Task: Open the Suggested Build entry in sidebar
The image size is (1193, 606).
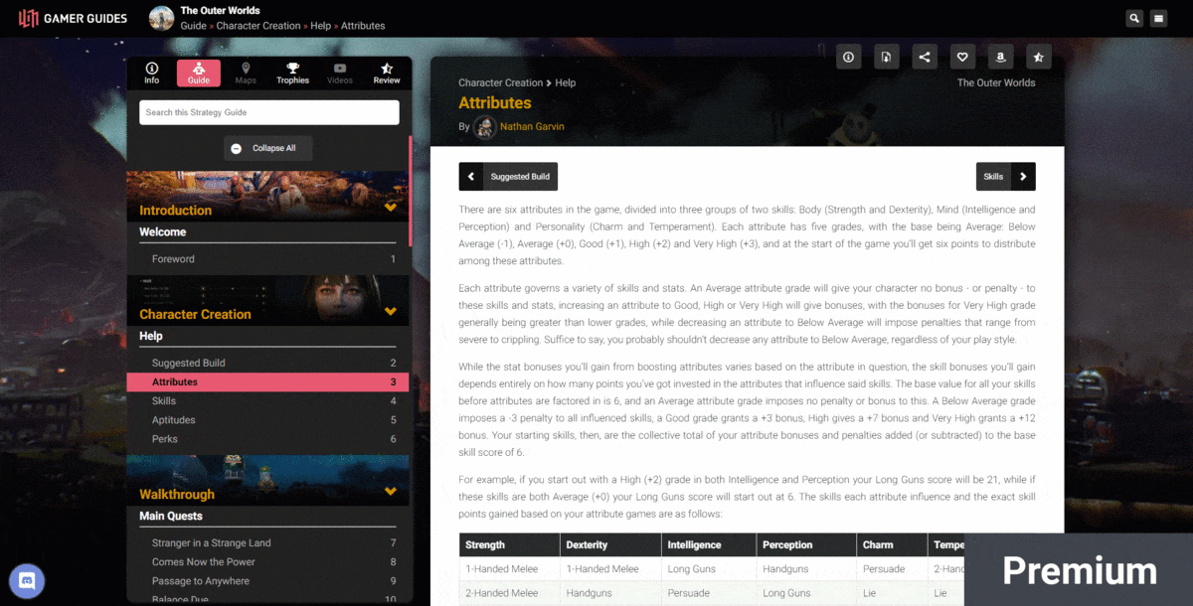Action: (267, 364)
